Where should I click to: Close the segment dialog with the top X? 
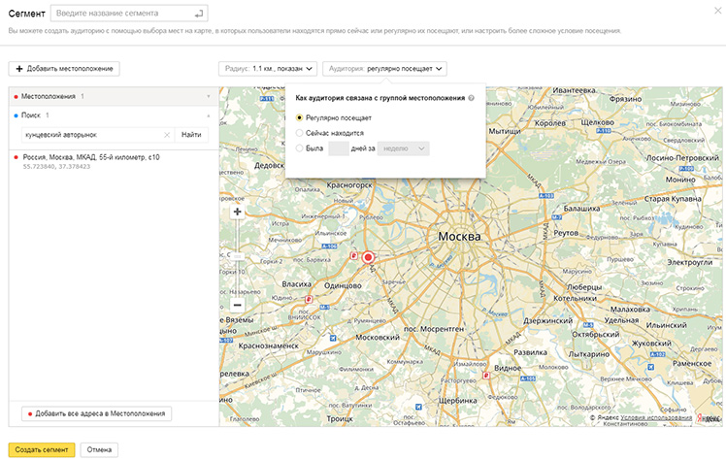[717, 10]
